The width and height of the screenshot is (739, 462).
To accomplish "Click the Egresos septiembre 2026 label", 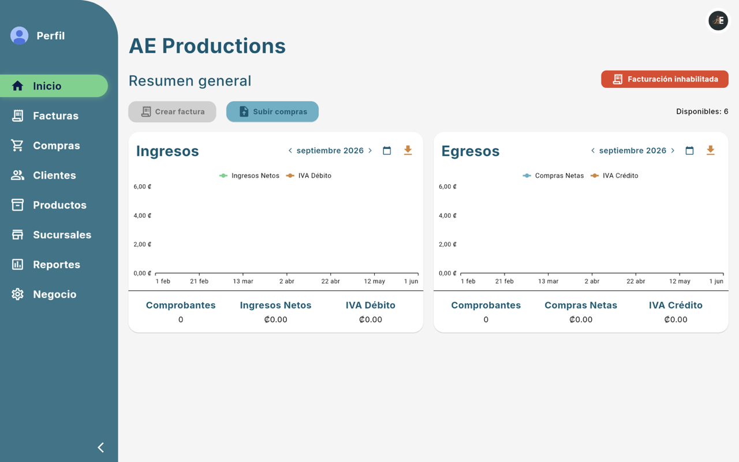I will (633, 151).
